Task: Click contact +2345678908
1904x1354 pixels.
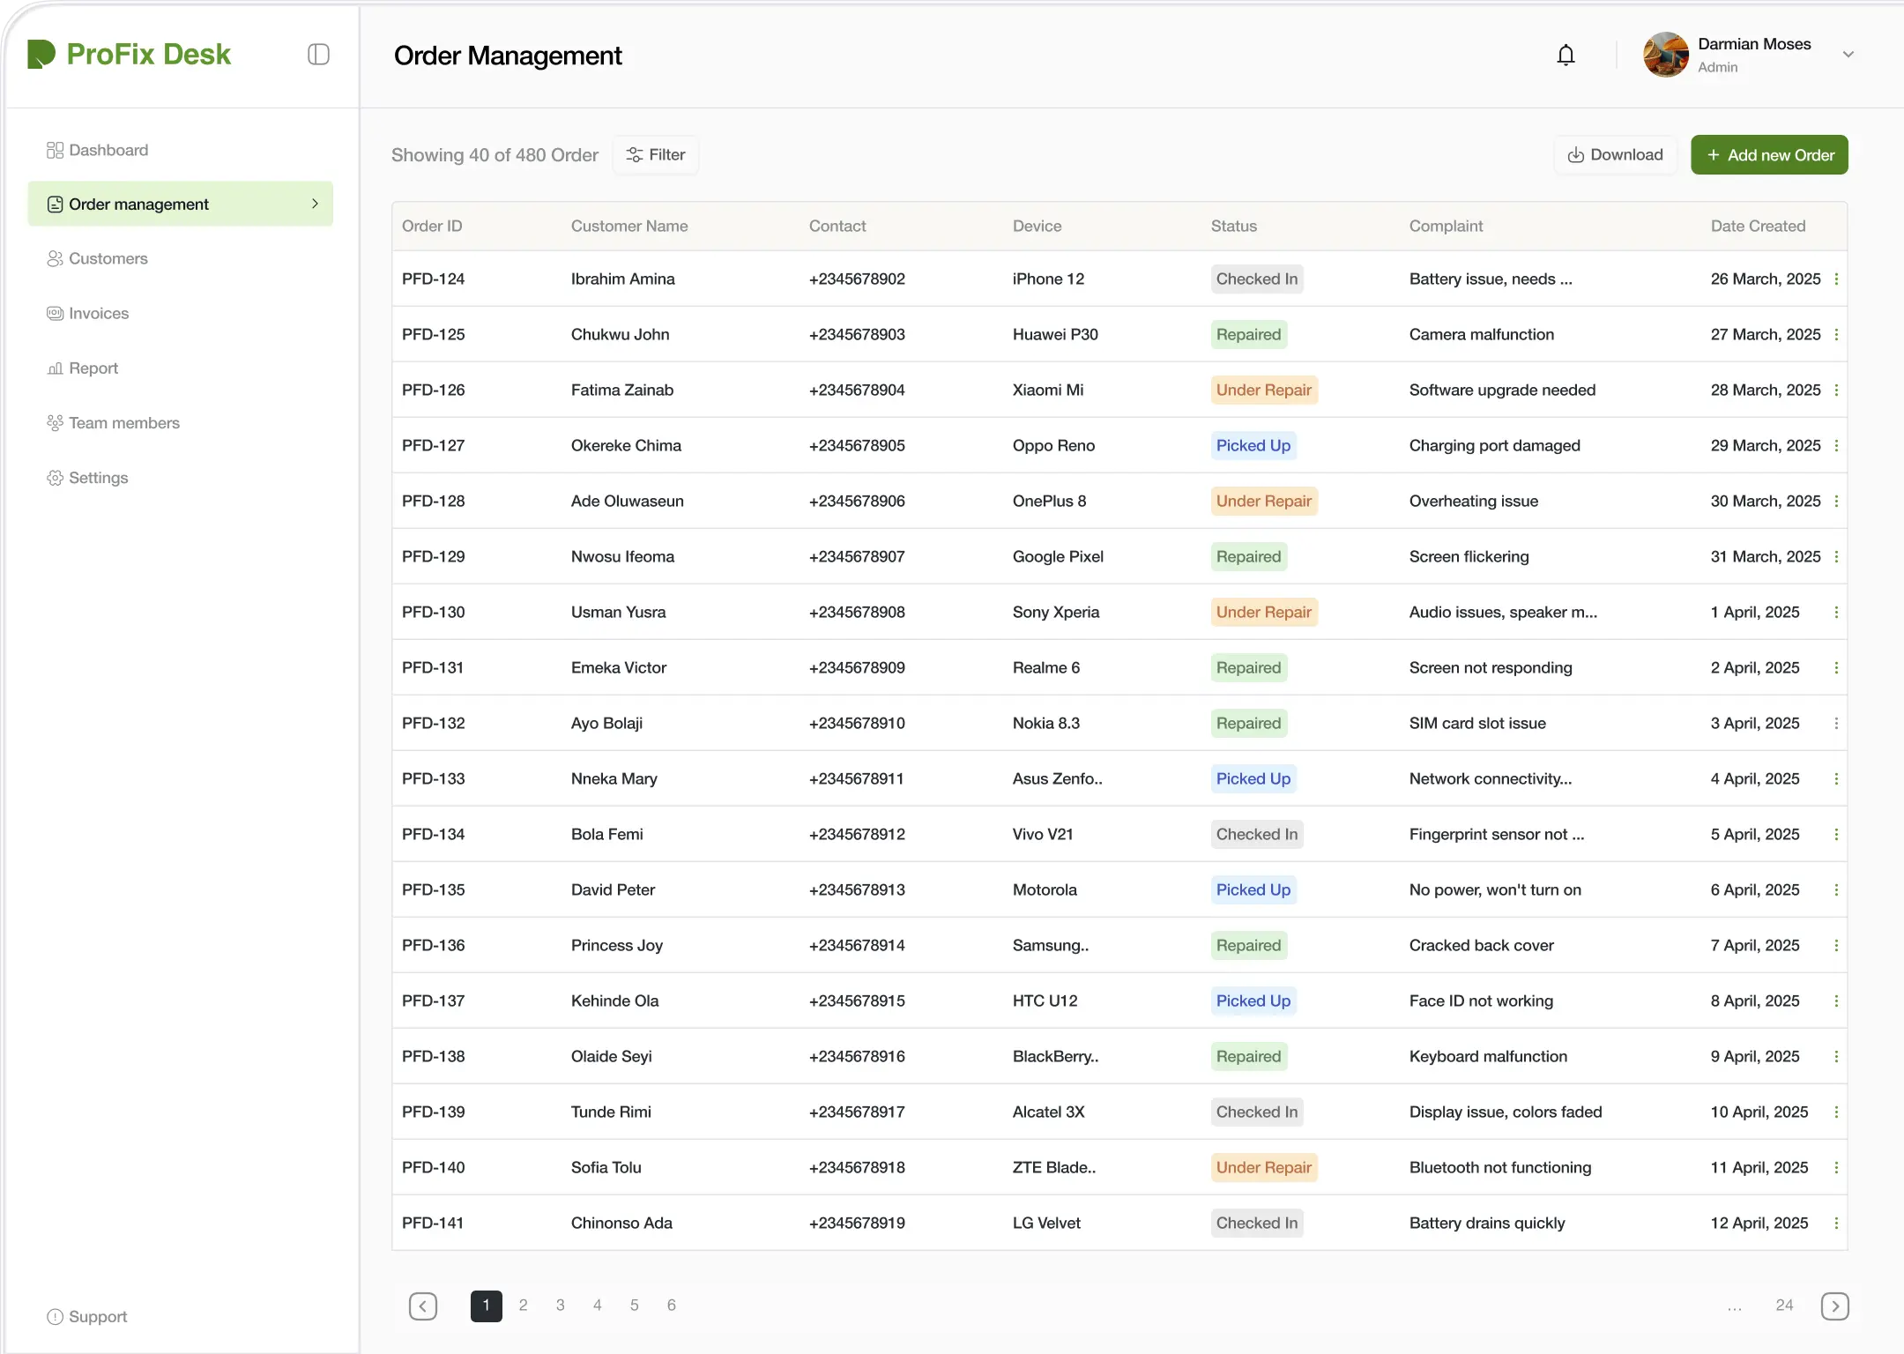Action: [x=857, y=612]
